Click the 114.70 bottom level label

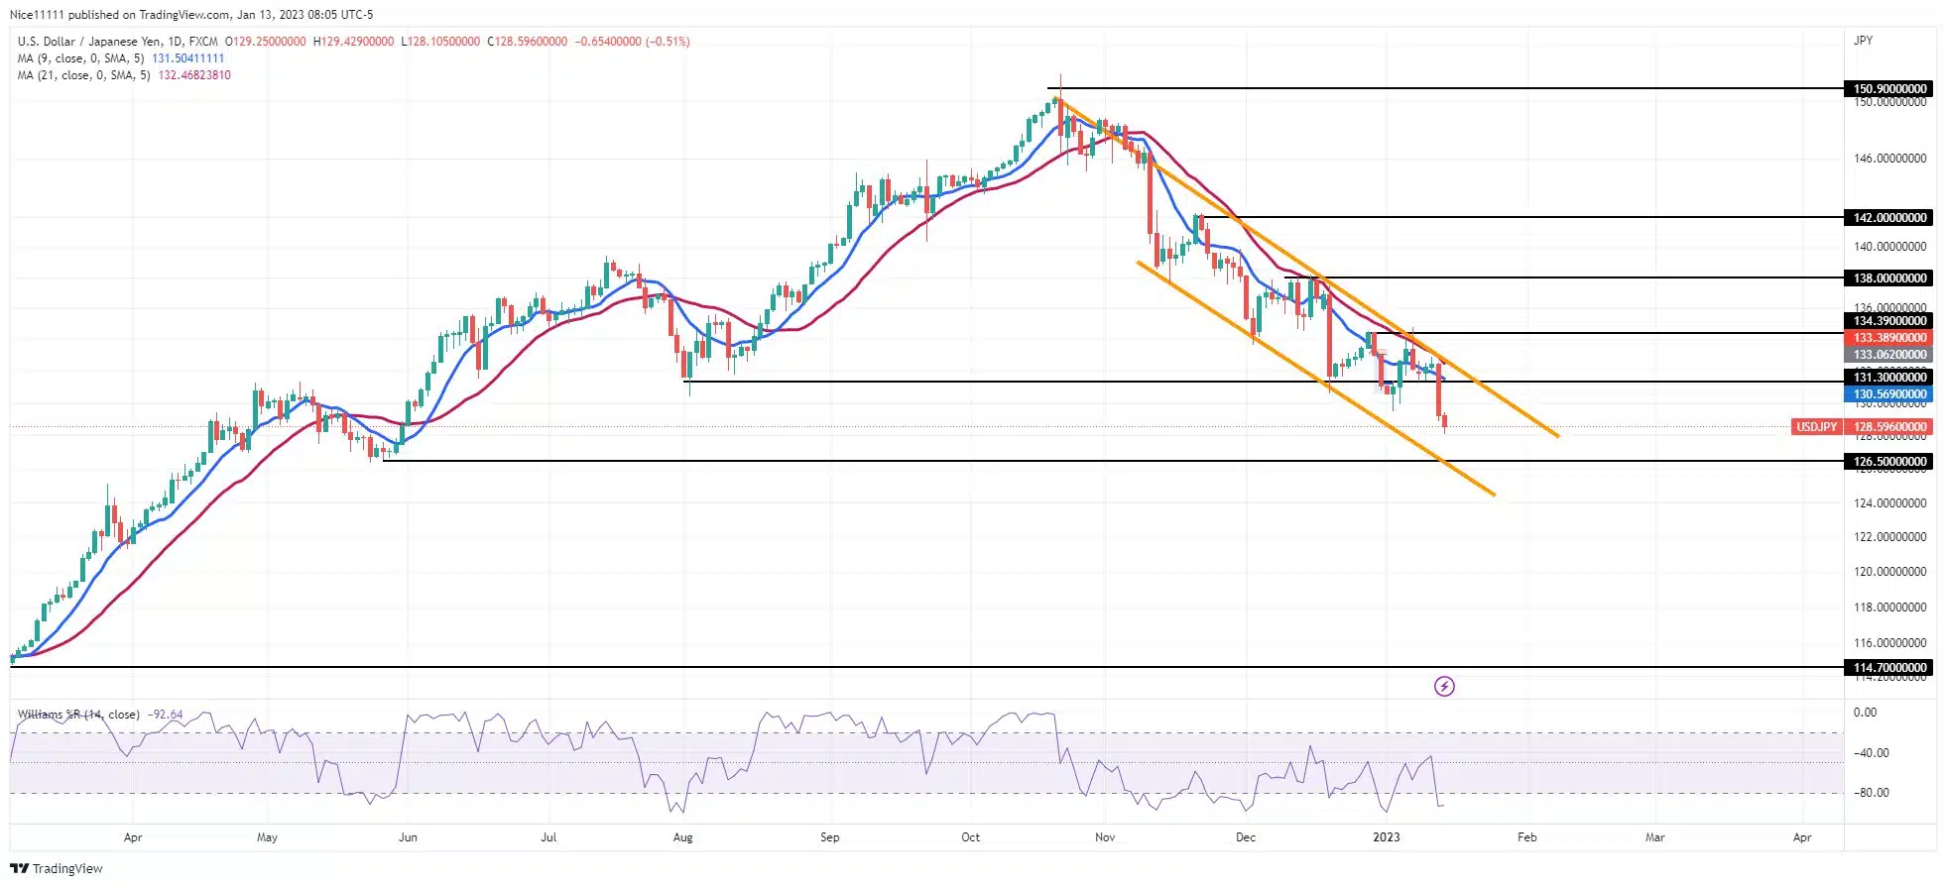pyautogui.click(x=1889, y=668)
